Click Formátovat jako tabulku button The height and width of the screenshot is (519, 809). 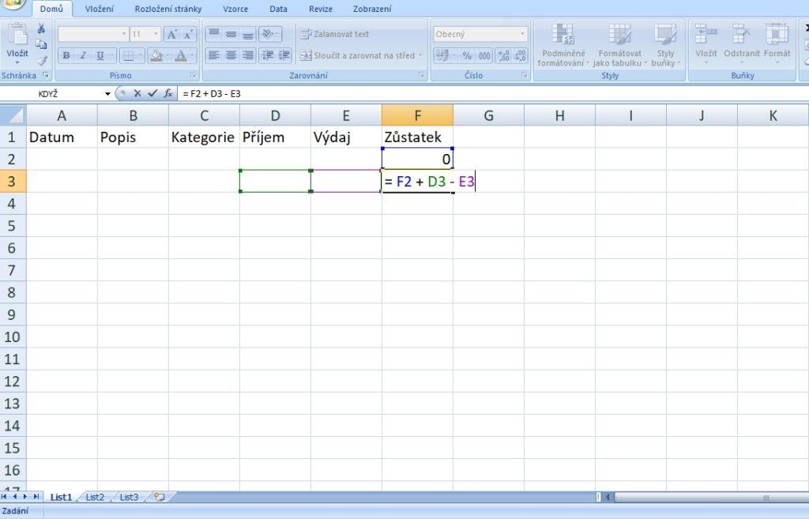coord(619,46)
